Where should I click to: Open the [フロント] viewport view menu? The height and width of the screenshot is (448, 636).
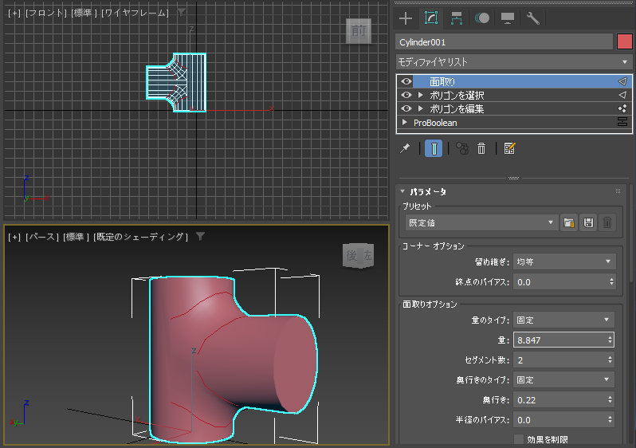[45, 13]
